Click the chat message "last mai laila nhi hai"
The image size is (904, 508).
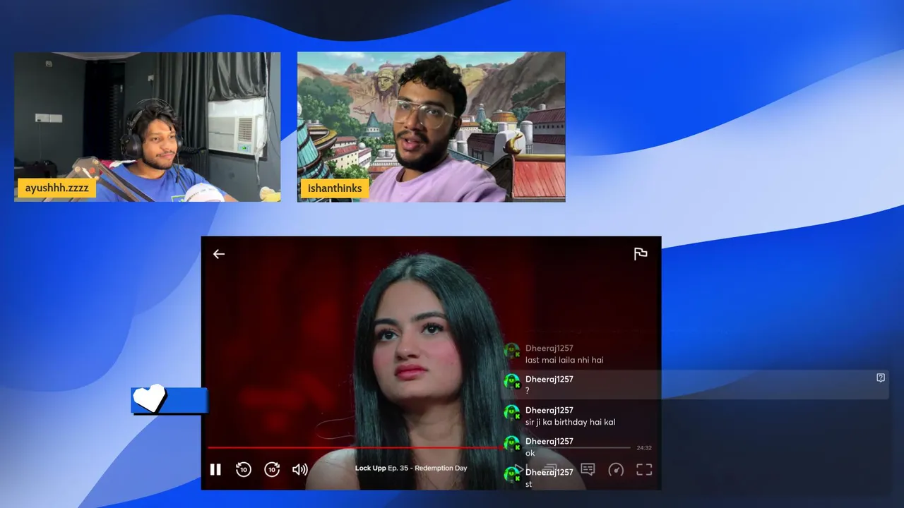(564, 360)
